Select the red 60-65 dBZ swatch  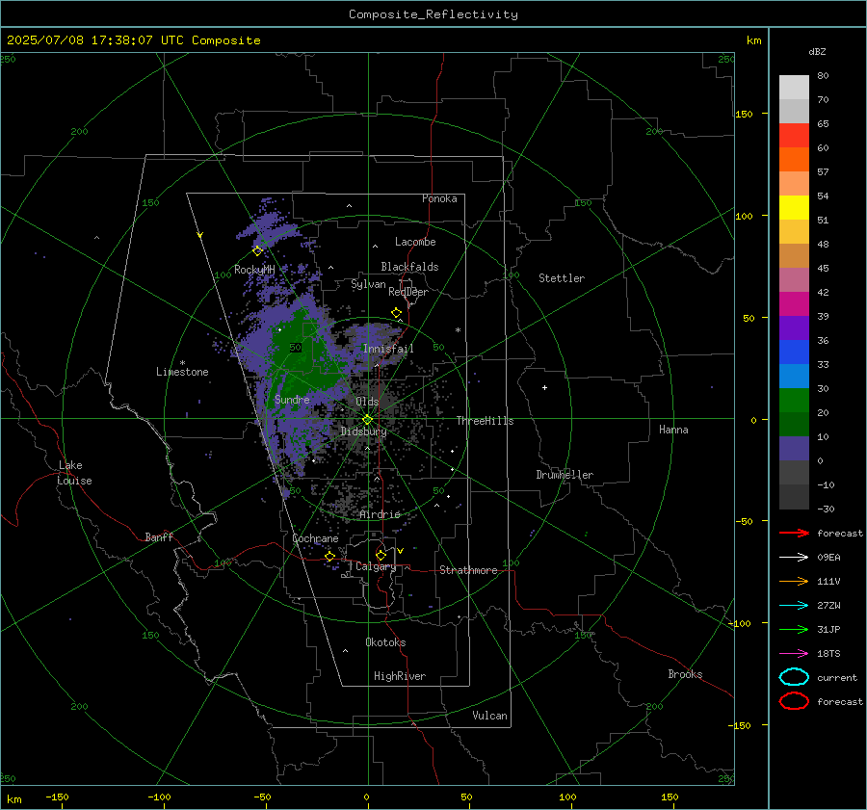coord(794,135)
